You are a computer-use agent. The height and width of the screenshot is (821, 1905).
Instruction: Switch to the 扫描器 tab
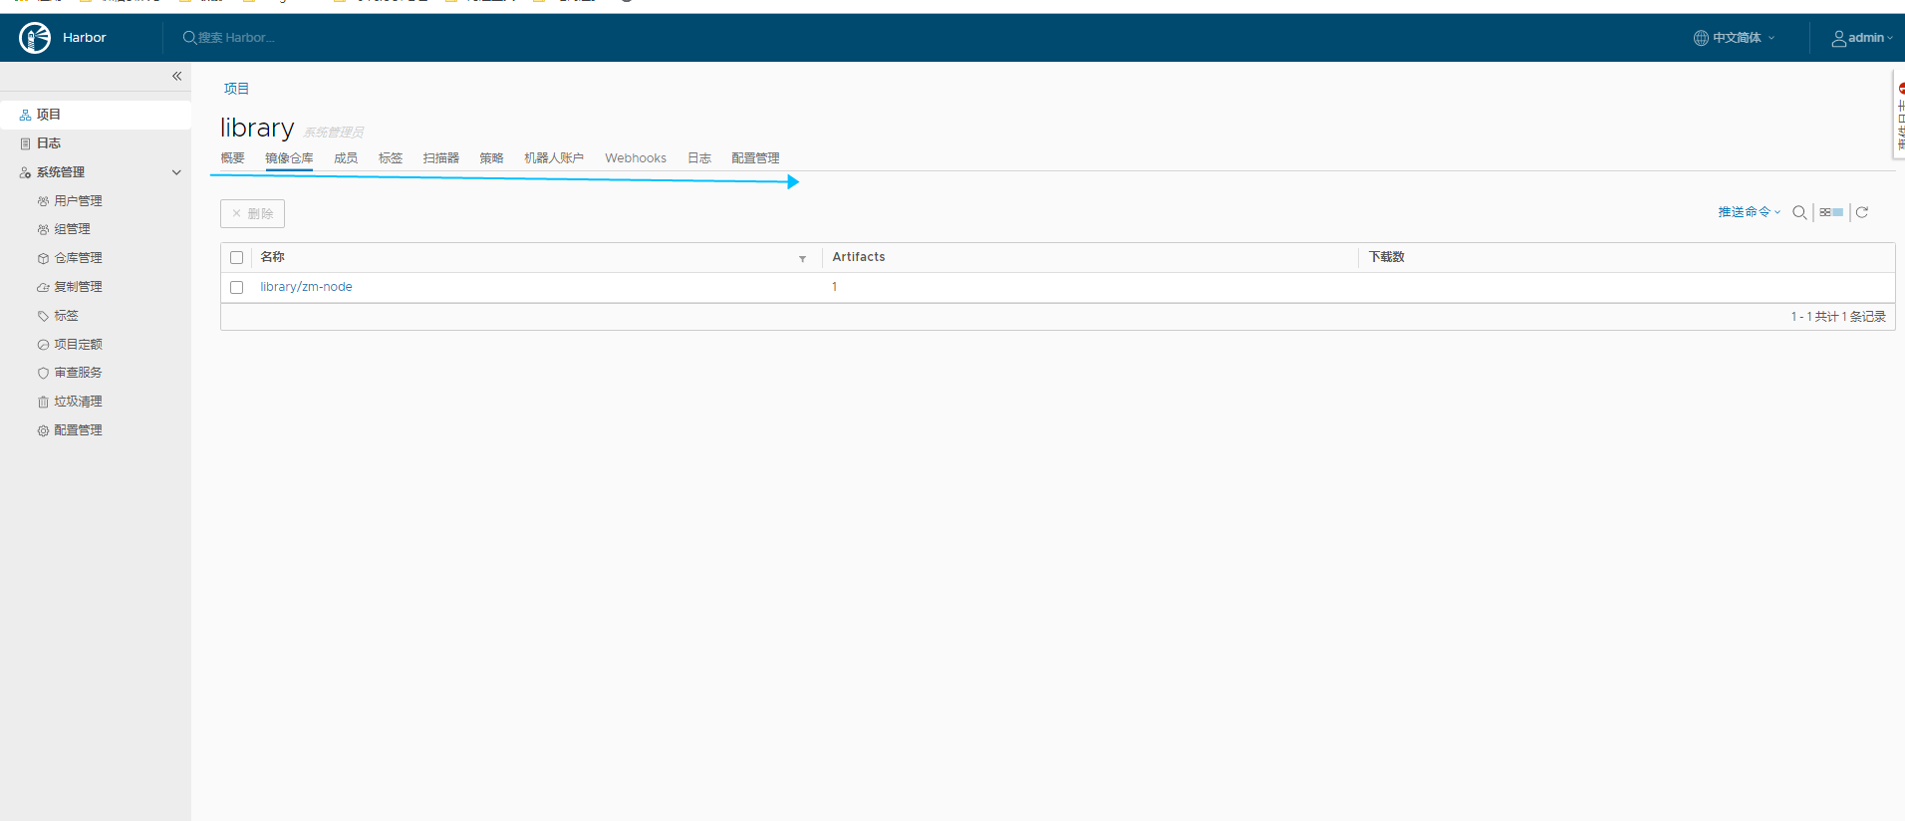point(440,158)
